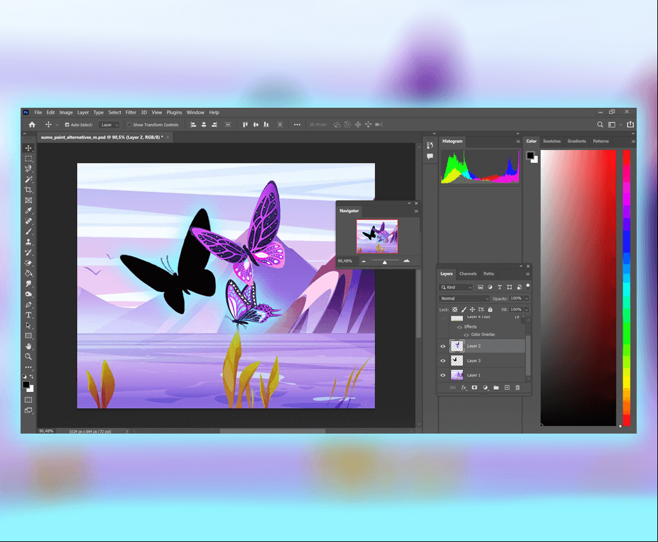Toggle lock transparent pixels in Layers panel
The image size is (658, 542).
[x=455, y=310]
